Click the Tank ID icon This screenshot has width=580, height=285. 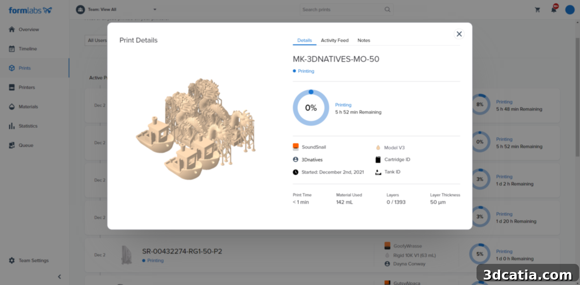click(378, 172)
